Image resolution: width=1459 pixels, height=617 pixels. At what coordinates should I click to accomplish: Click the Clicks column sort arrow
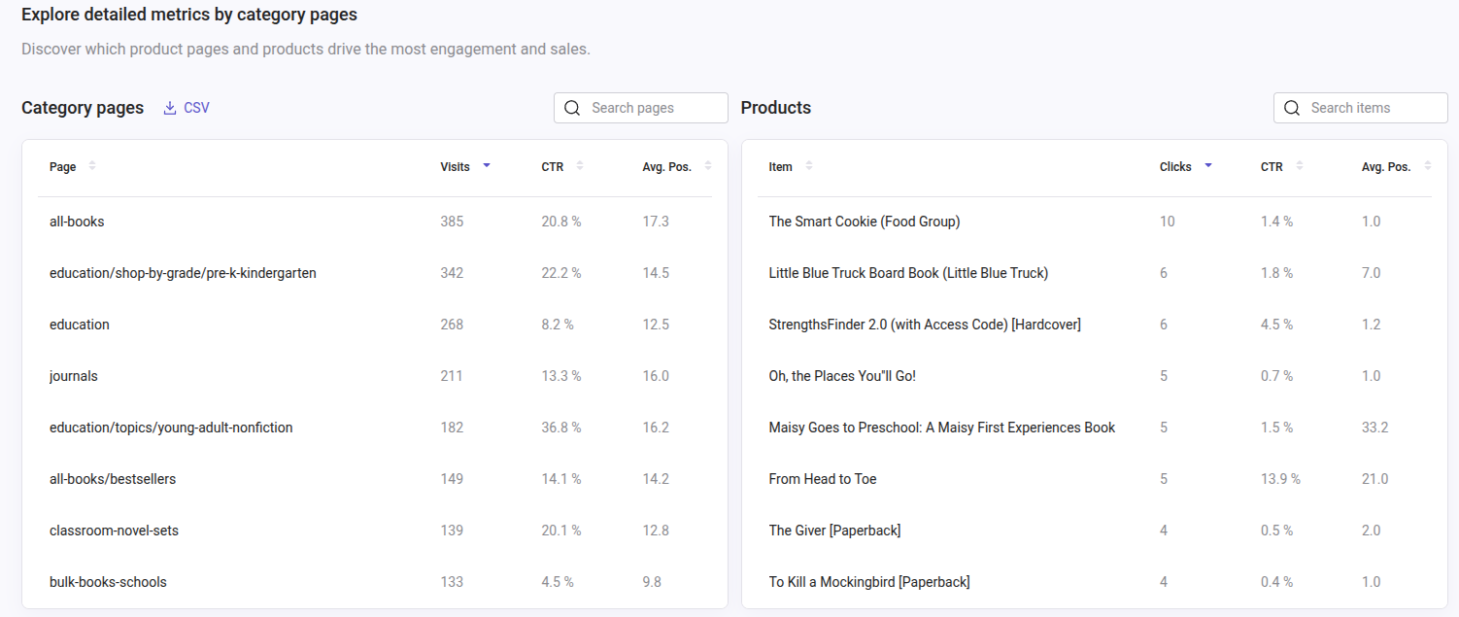click(1208, 166)
